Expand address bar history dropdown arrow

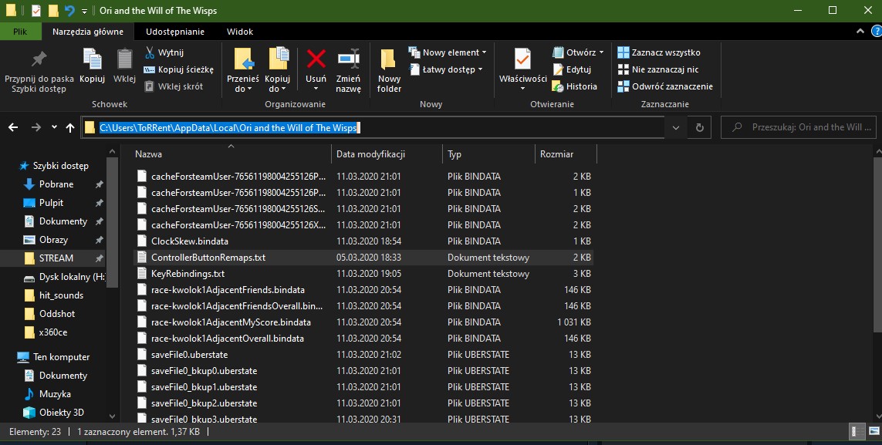coord(676,127)
